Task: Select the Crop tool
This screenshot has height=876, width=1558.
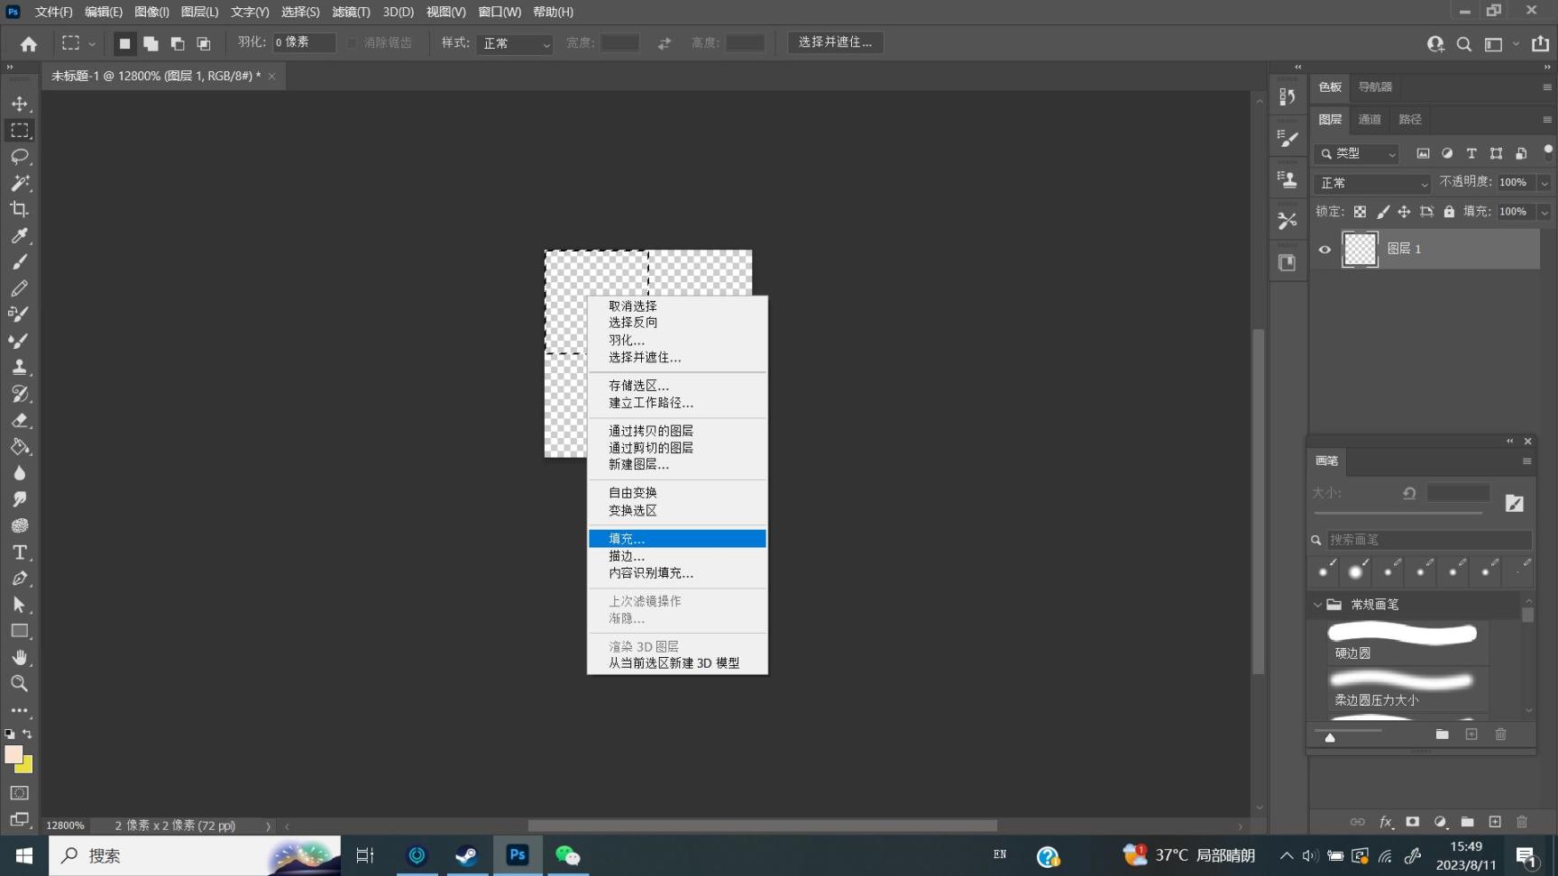Action: pyautogui.click(x=20, y=209)
